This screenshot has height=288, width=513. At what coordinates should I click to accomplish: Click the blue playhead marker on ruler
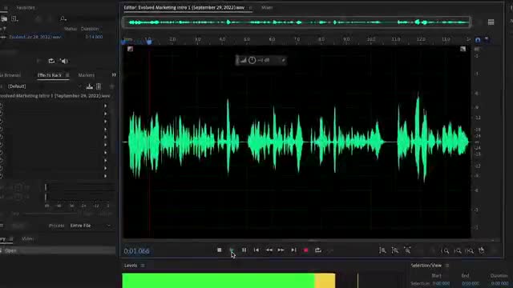click(x=149, y=42)
